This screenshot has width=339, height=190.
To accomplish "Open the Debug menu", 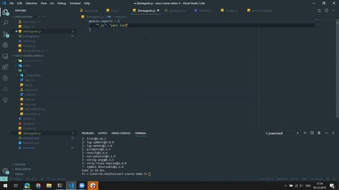I will click(61, 3).
